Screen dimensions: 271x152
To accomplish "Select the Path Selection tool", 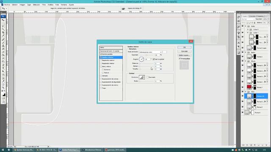I will pos(3,71).
